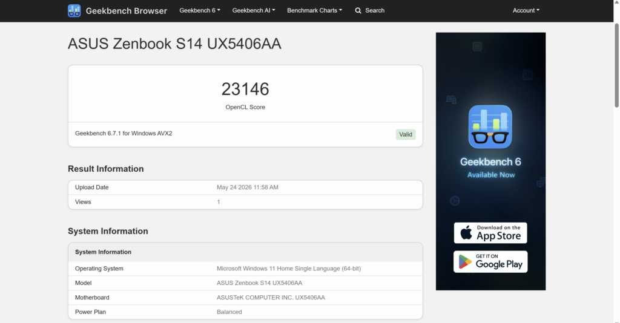The image size is (620, 323).
Task: Select Microsoft Windows 11 Home Single Language value
Action: (289, 269)
